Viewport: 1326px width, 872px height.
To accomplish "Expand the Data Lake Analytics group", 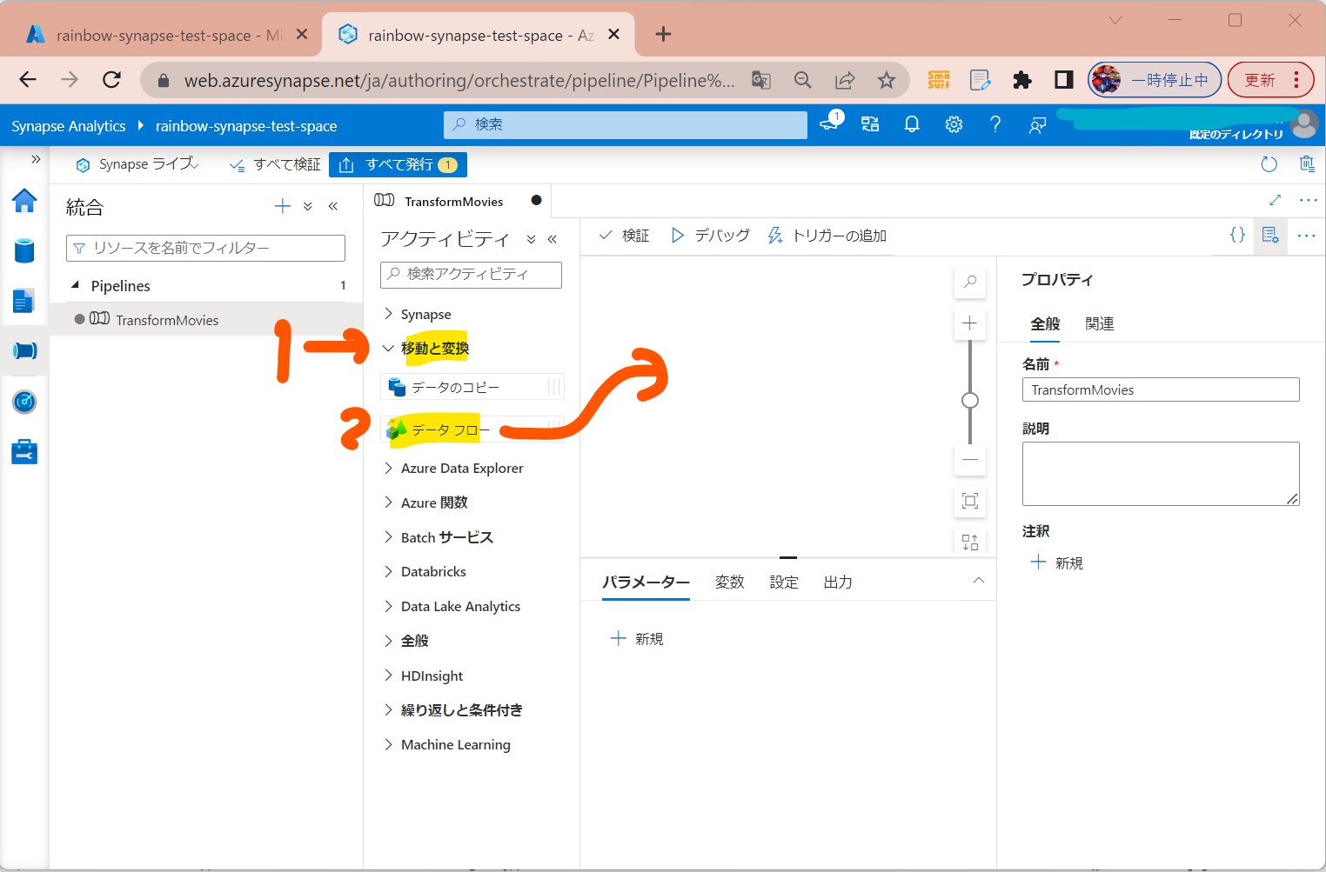I will (x=451, y=606).
